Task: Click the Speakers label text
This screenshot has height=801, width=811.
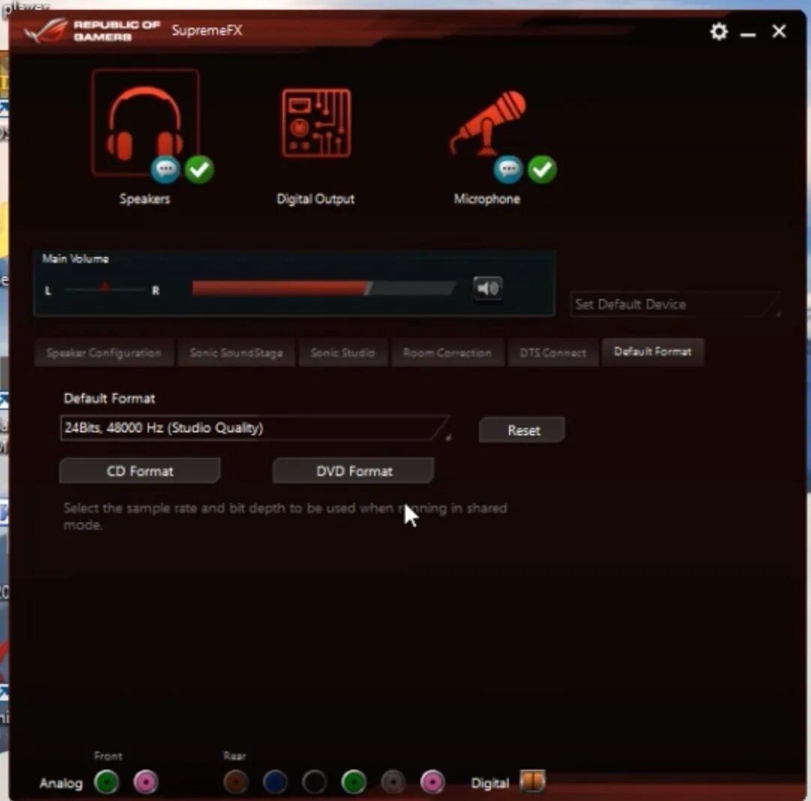Action: click(145, 199)
